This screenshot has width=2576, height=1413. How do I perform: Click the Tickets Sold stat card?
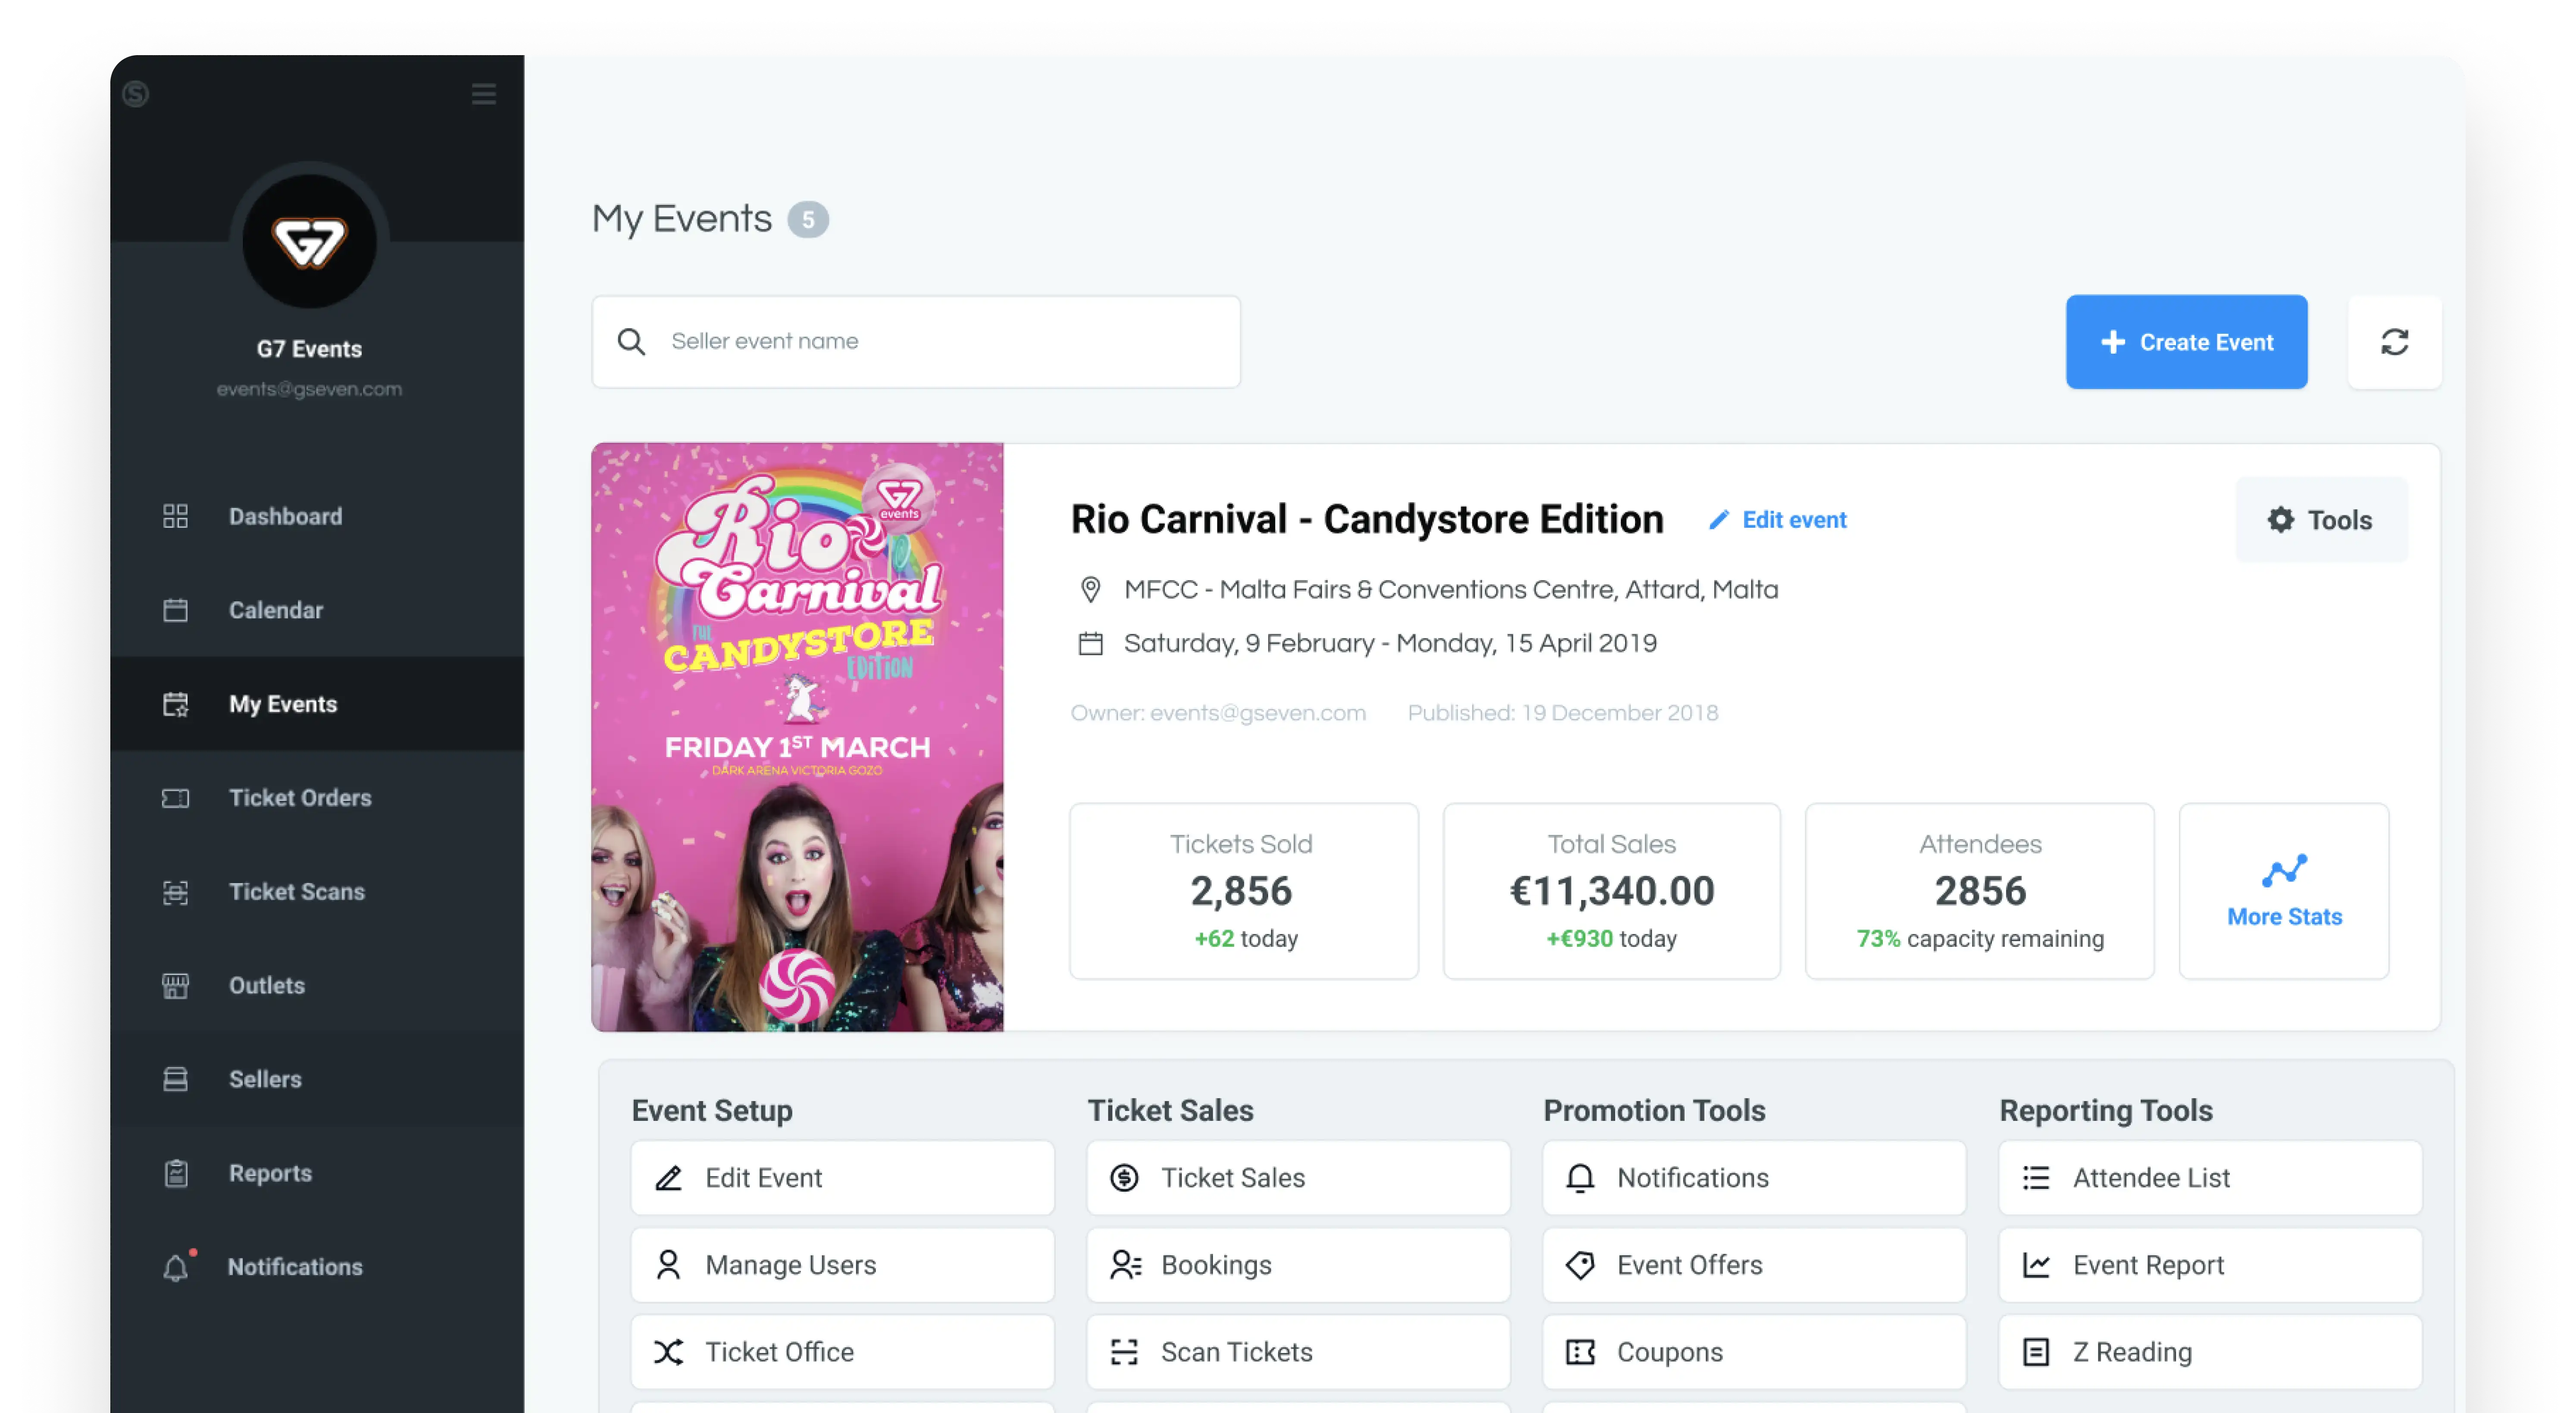click(1244, 891)
